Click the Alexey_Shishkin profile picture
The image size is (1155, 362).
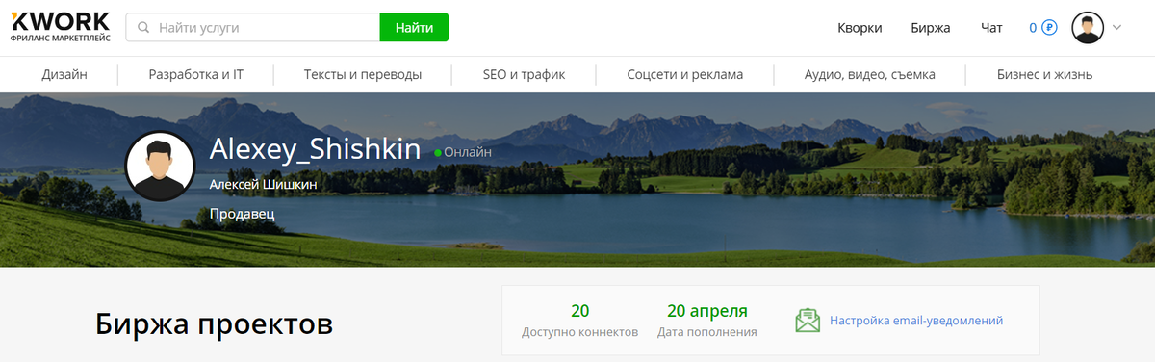pos(160,166)
